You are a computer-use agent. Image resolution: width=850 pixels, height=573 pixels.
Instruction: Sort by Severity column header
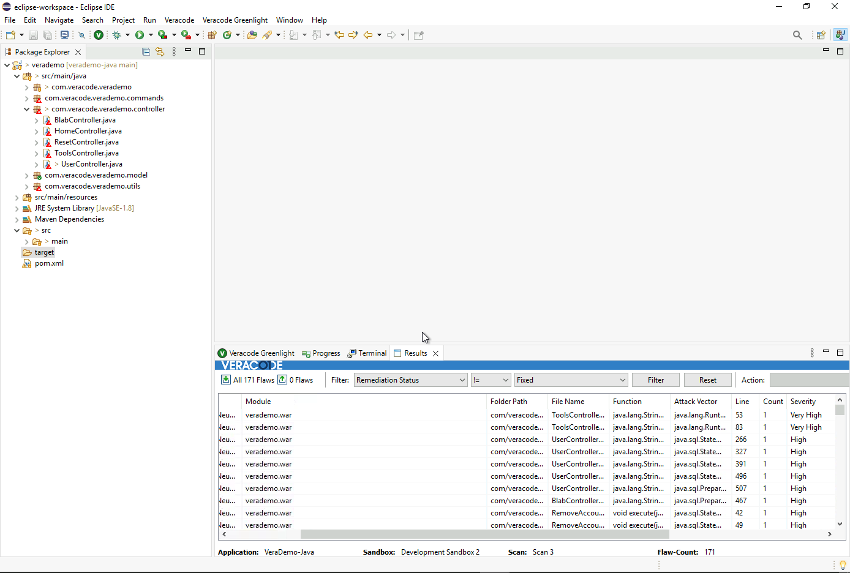click(811, 402)
